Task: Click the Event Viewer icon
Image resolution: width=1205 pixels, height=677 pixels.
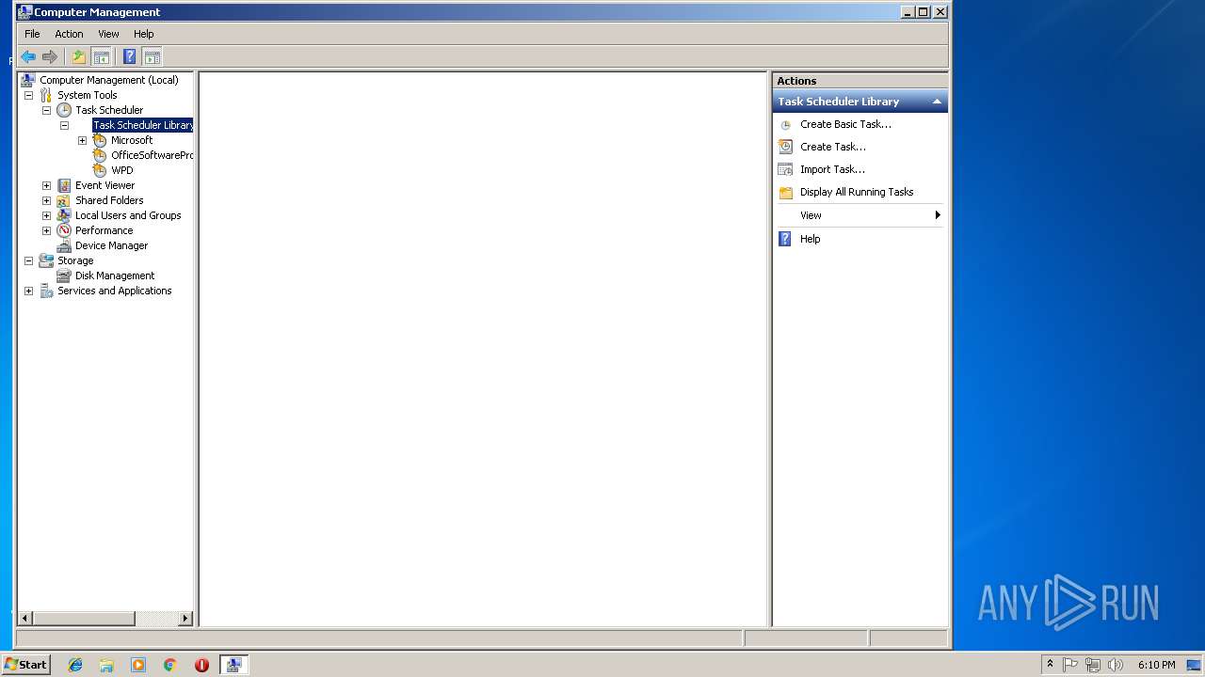Action: [x=64, y=185]
